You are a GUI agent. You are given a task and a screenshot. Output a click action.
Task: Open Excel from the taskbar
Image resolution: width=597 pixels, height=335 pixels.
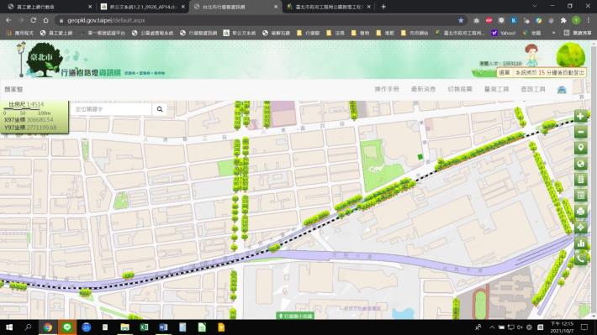(144, 327)
